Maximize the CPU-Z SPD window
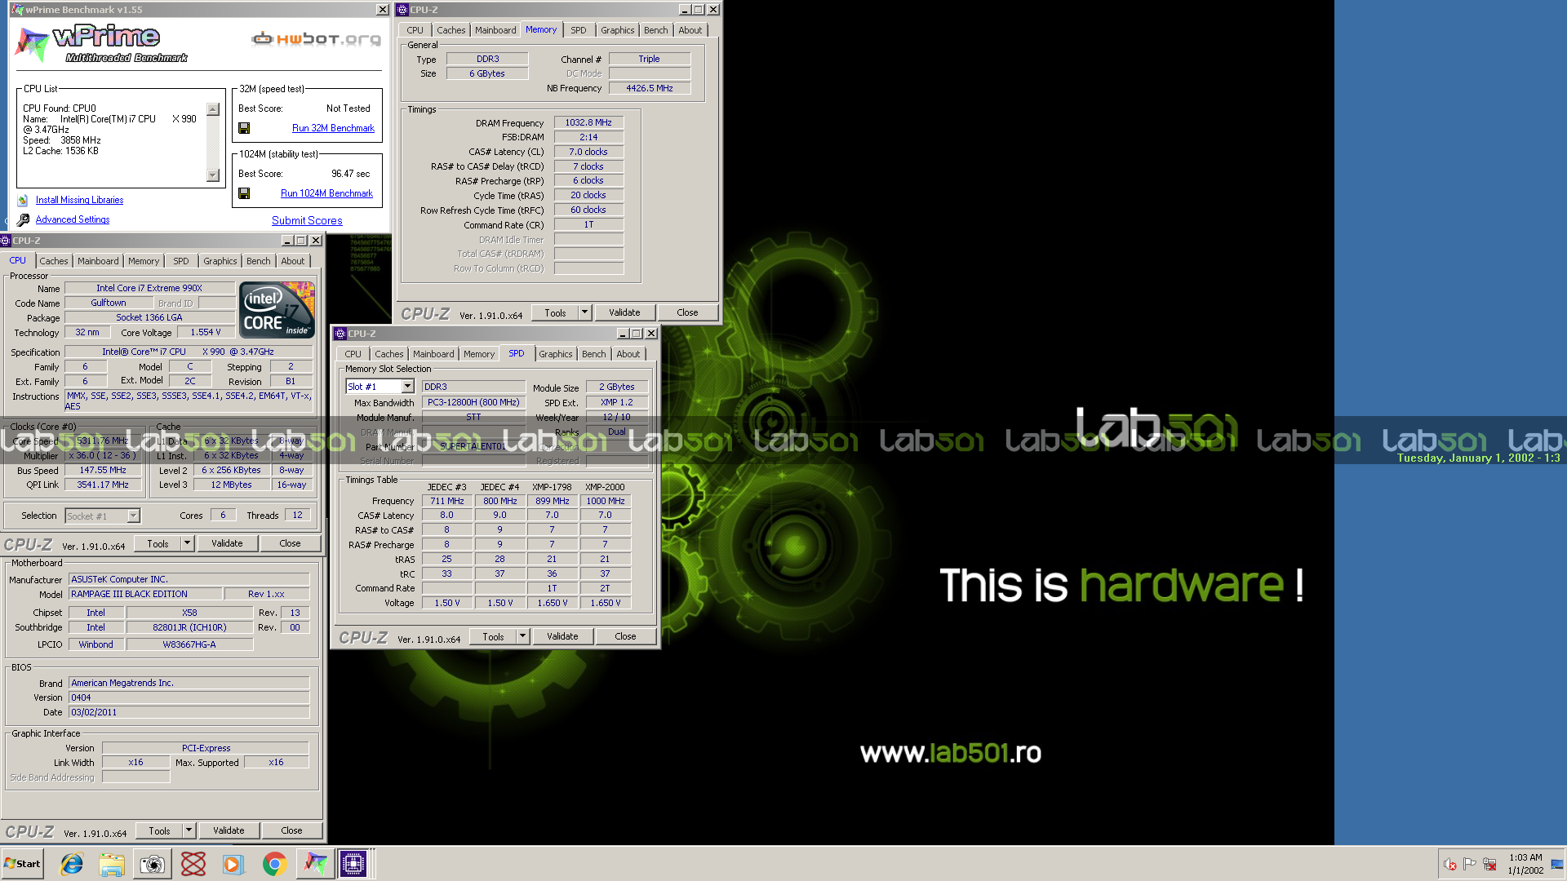Screen dimensions: 1567x881 (x=636, y=334)
